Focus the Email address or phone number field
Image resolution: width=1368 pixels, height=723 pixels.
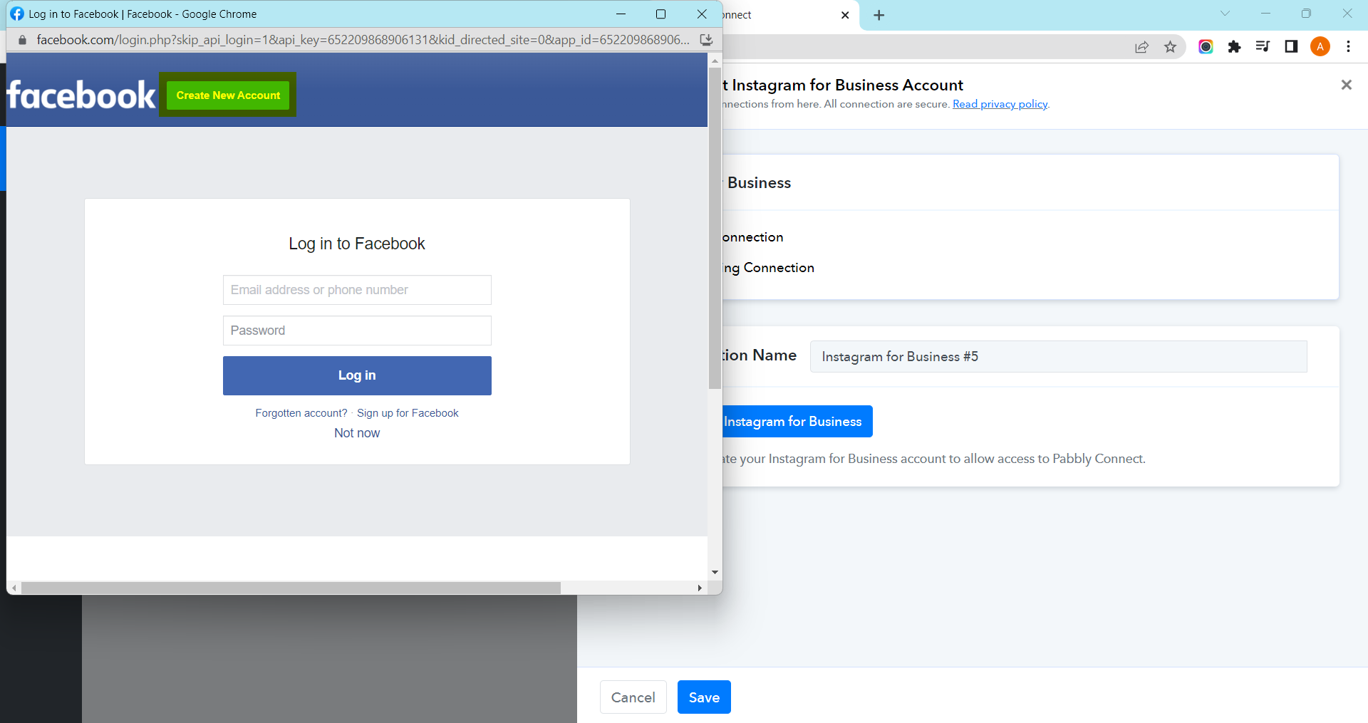pyautogui.click(x=357, y=290)
